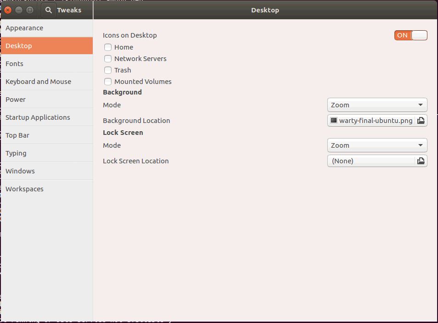
Task: Click the warty-final-ubuntu.png image file icon
Action: [334, 121]
